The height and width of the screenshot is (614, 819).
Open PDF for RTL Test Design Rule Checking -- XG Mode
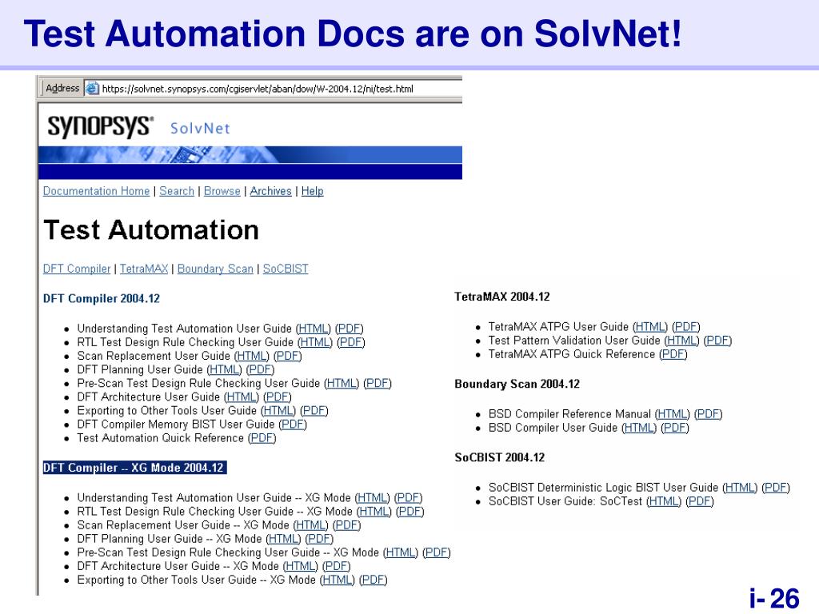[410, 511]
